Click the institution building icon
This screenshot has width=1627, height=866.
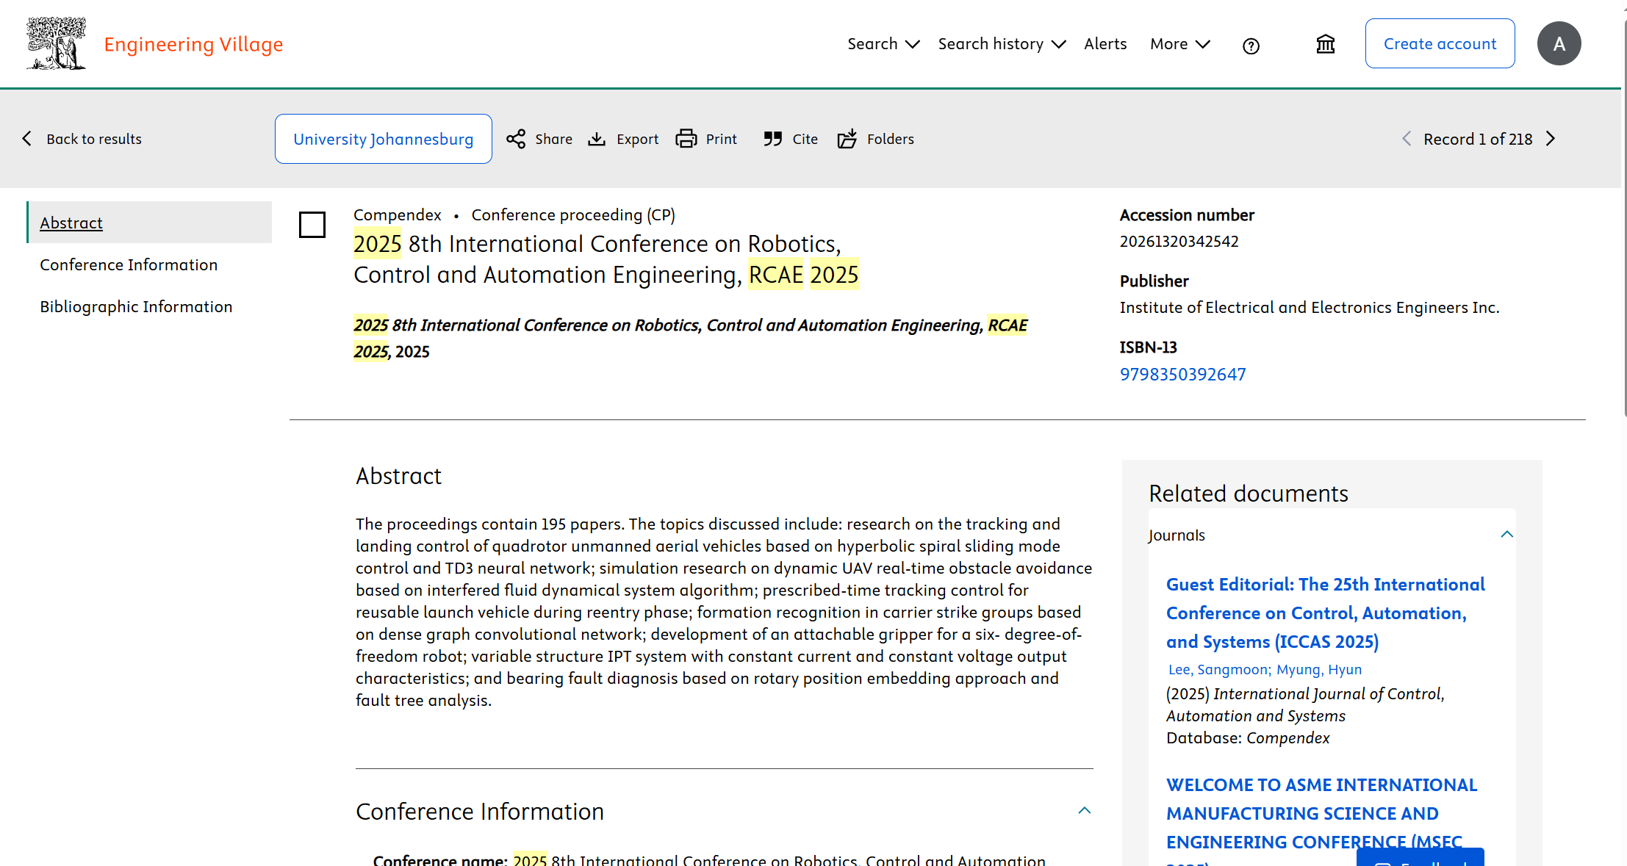(1325, 44)
